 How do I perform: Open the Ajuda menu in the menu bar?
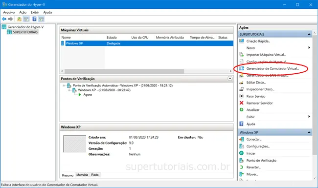coord(47,12)
